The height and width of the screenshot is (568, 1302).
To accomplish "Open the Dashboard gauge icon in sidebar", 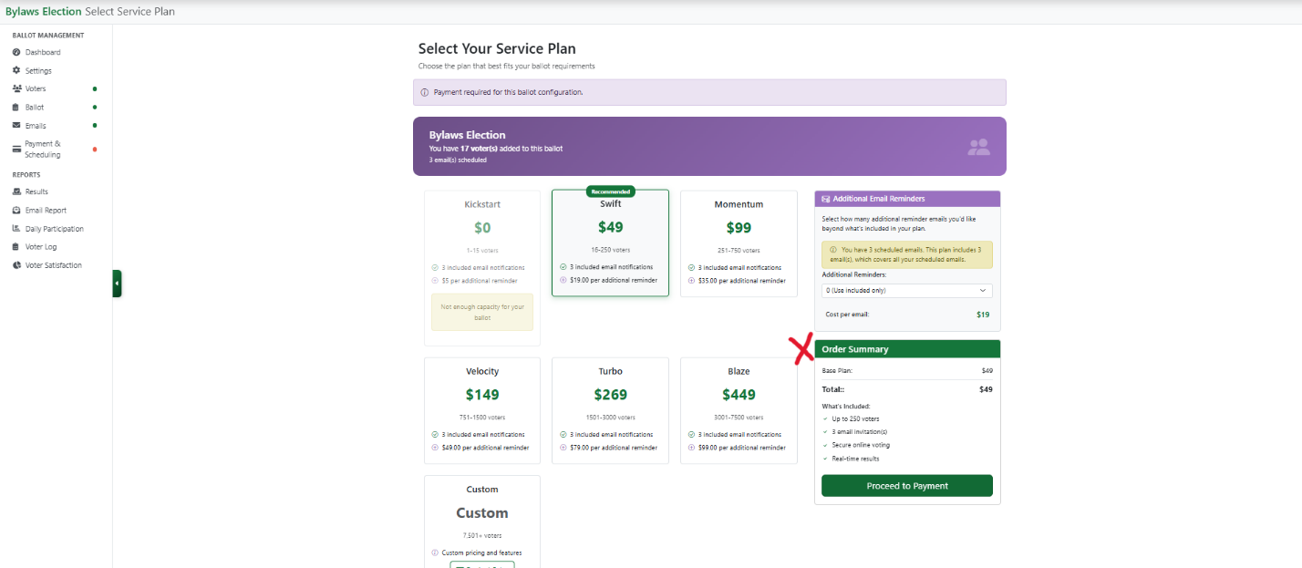I will [16, 52].
